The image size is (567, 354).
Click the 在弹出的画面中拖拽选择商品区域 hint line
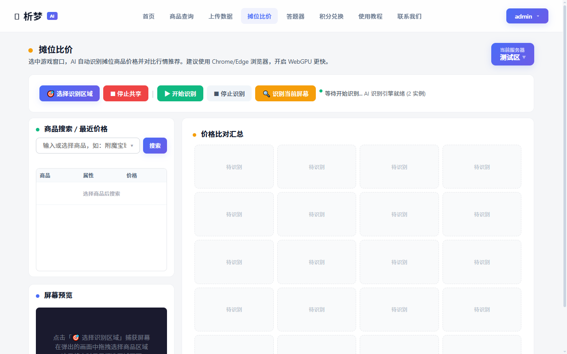pyautogui.click(x=101, y=346)
